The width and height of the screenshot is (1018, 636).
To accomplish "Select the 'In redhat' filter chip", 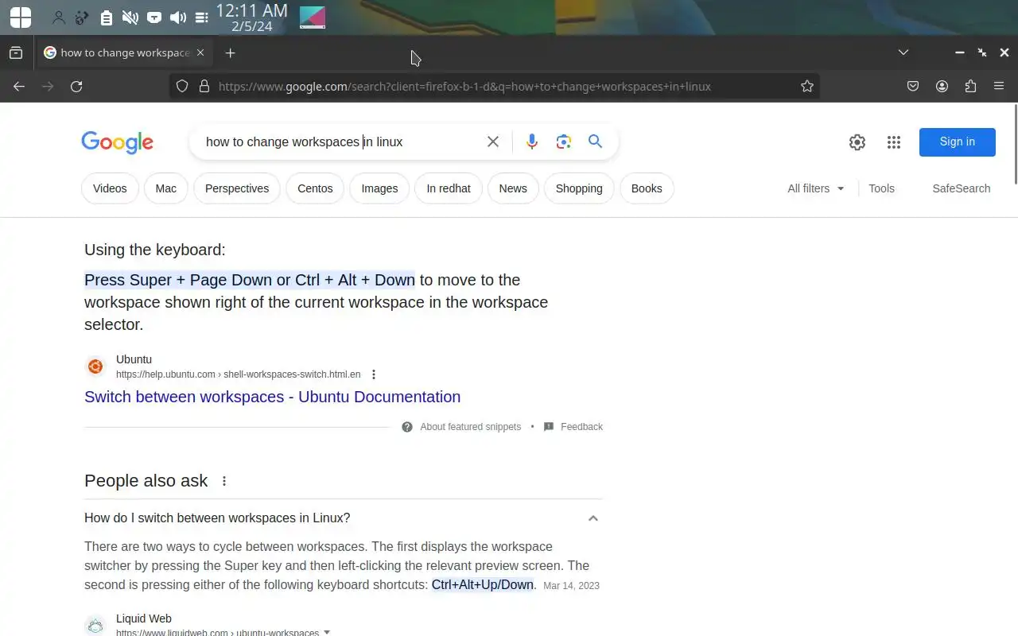I will click(x=449, y=188).
